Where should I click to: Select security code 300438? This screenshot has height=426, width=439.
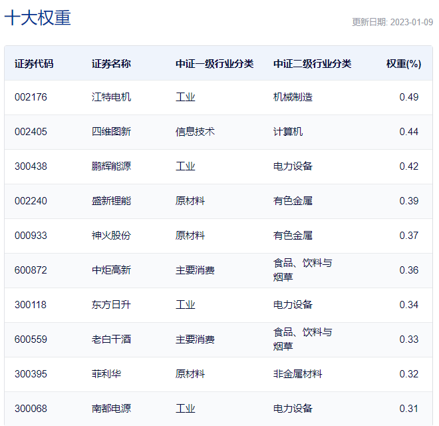[31, 166]
